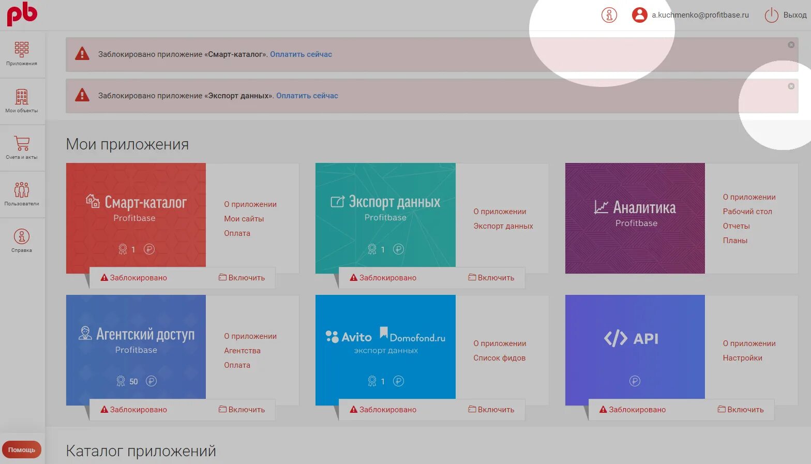Viewport: 811px width, 464px height.
Task: Click the red Помощь help button
Action: point(22,450)
